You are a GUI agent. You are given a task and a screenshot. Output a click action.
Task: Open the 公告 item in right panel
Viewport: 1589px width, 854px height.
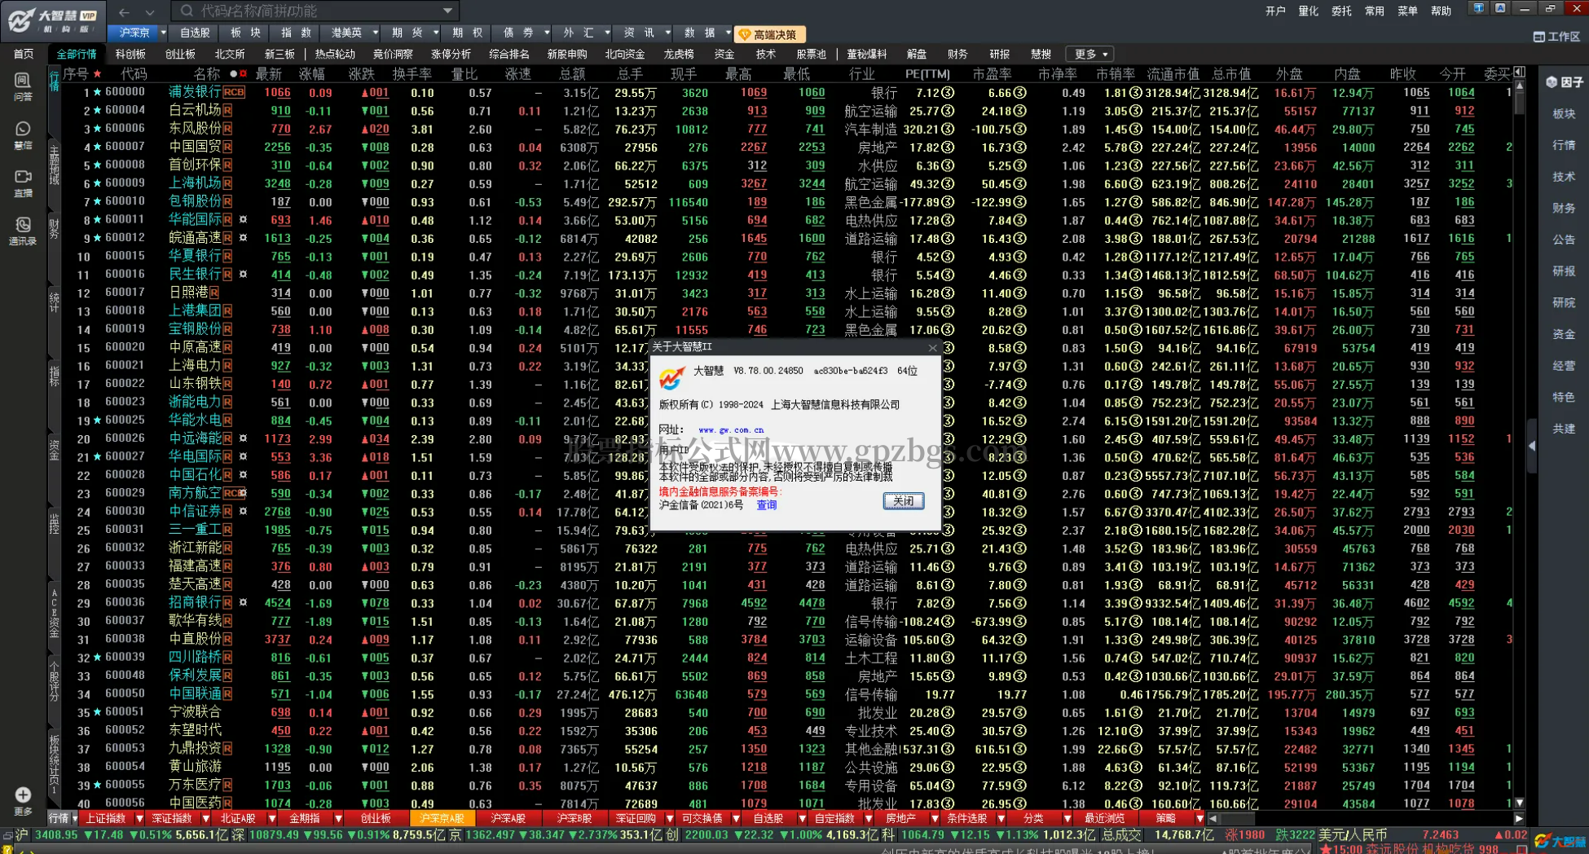coord(1564,240)
